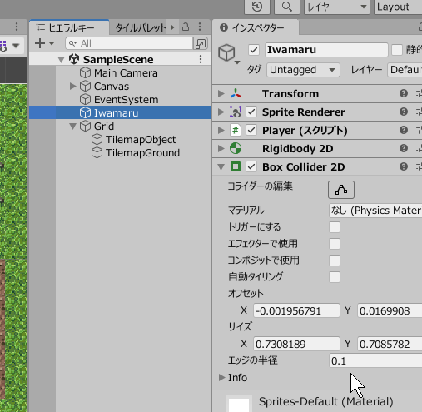This screenshot has height=412, width=422.
Task: Toggle the Hierarchy panel lock icon
Action: (x=186, y=27)
